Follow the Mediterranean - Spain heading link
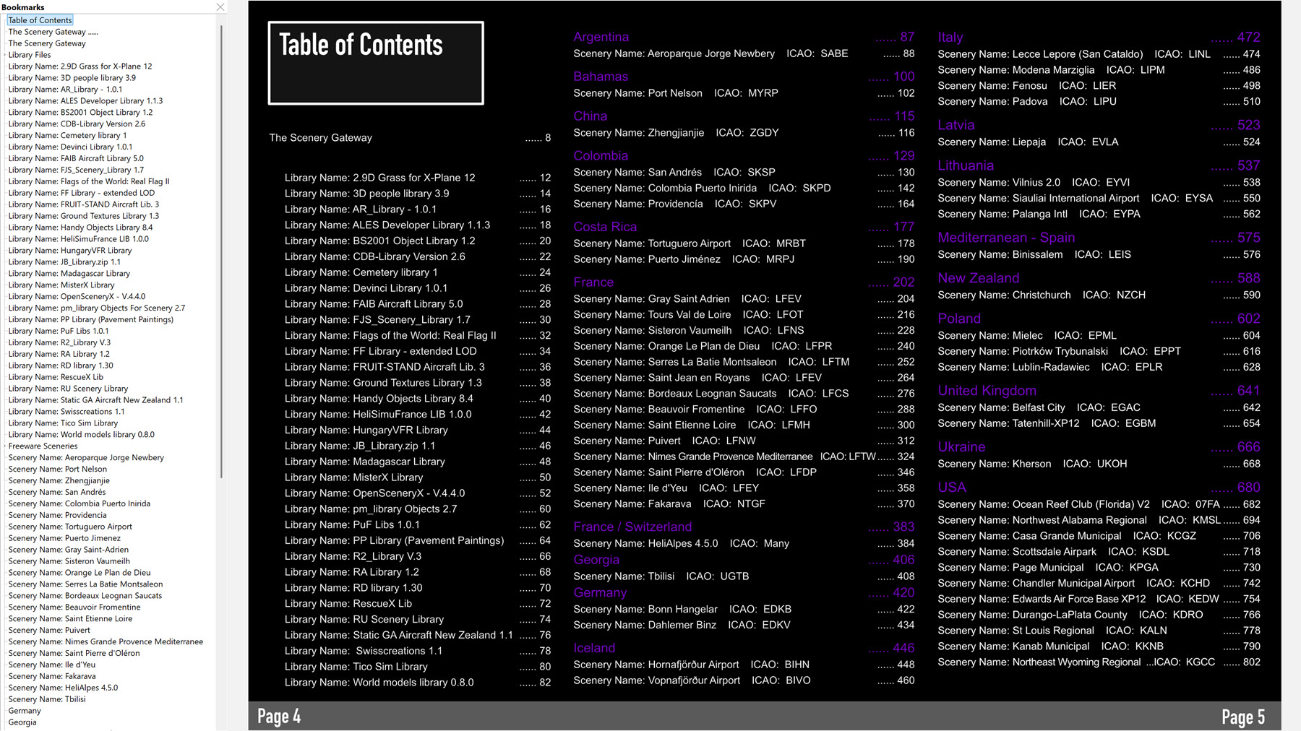Screen dimensions: 1301x731 (1006, 238)
